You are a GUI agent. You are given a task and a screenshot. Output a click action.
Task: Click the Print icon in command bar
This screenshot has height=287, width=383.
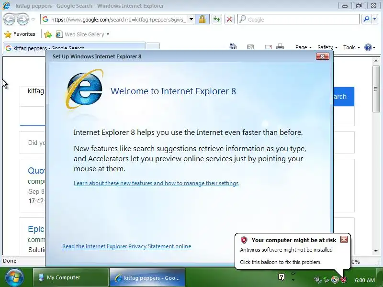click(280, 46)
